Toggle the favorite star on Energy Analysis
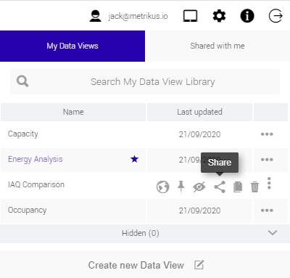Viewport: 290px width, 278px height. coord(134,159)
